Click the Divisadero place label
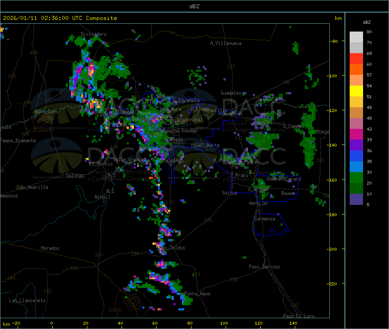This screenshot has height=329, width=389. [93, 34]
